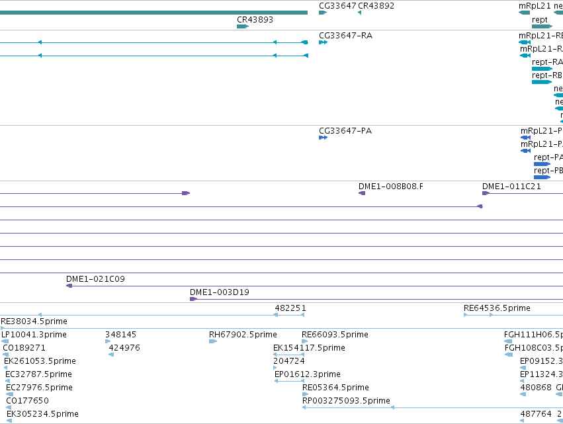Click the CO189271 EST arrowhead

click(x=5, y=355)
